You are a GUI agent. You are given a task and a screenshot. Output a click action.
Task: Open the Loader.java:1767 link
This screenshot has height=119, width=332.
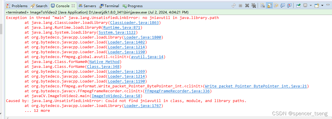coord(143,105)
